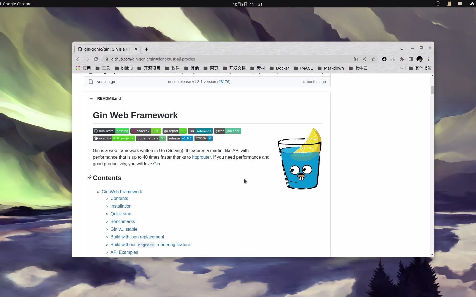
Task: Open the 开源项目 bookmark folder
Action: 149,68
